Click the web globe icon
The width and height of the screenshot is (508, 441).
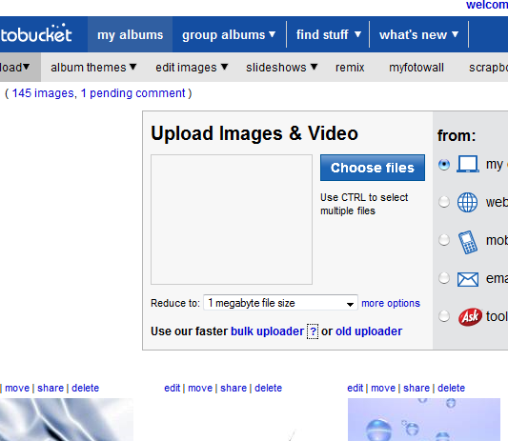click(467, 202)
